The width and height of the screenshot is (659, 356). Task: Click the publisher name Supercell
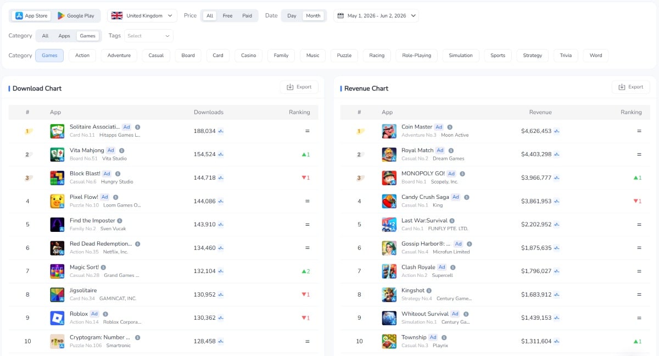pos(442,275)
